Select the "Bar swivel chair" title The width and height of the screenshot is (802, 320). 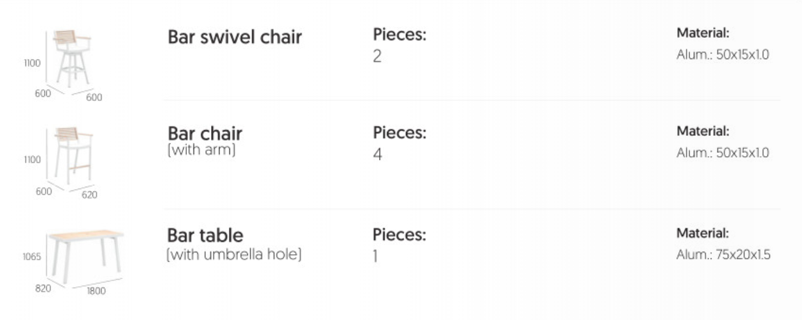pyautogui.click(x=235, y=37)
